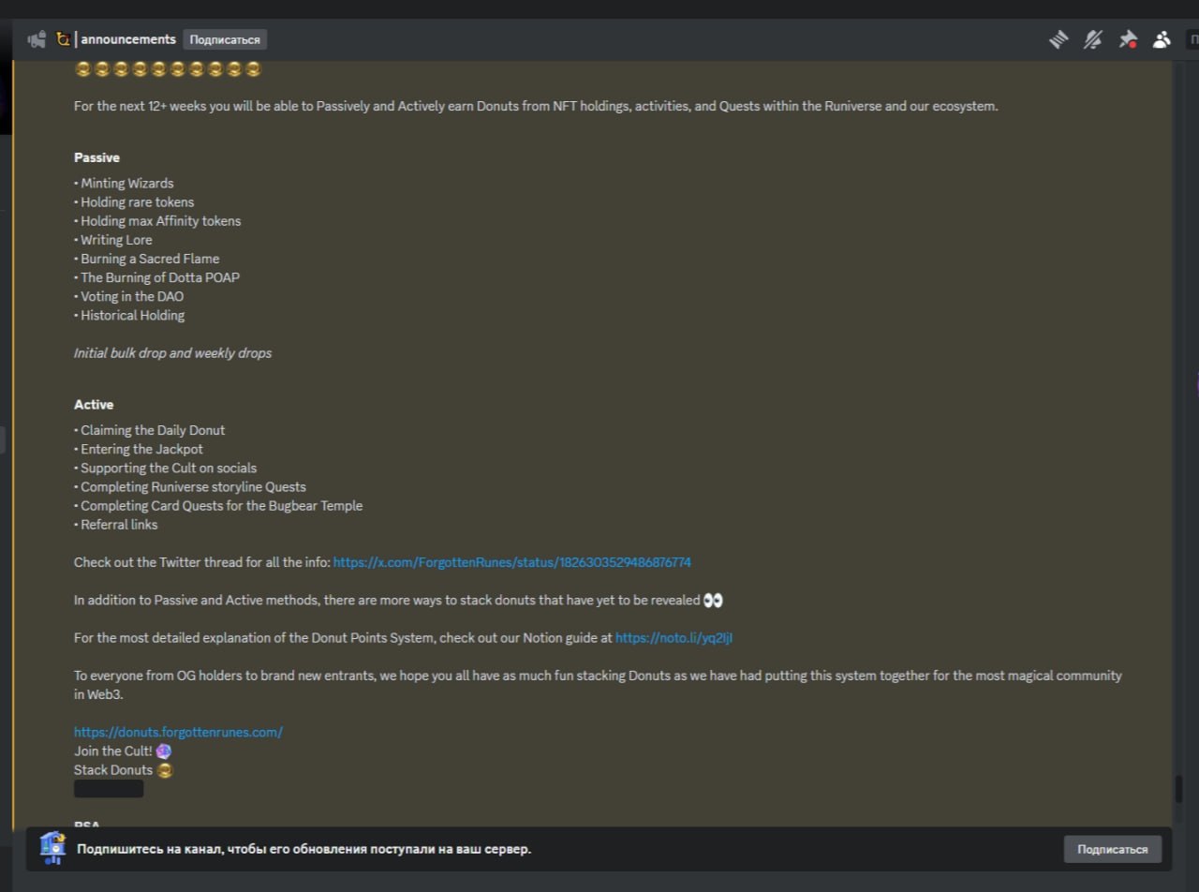This screenshot has width=1199, height=892.
Task: Click the bottom banner Подписаться button
Action: [1112, 849]
